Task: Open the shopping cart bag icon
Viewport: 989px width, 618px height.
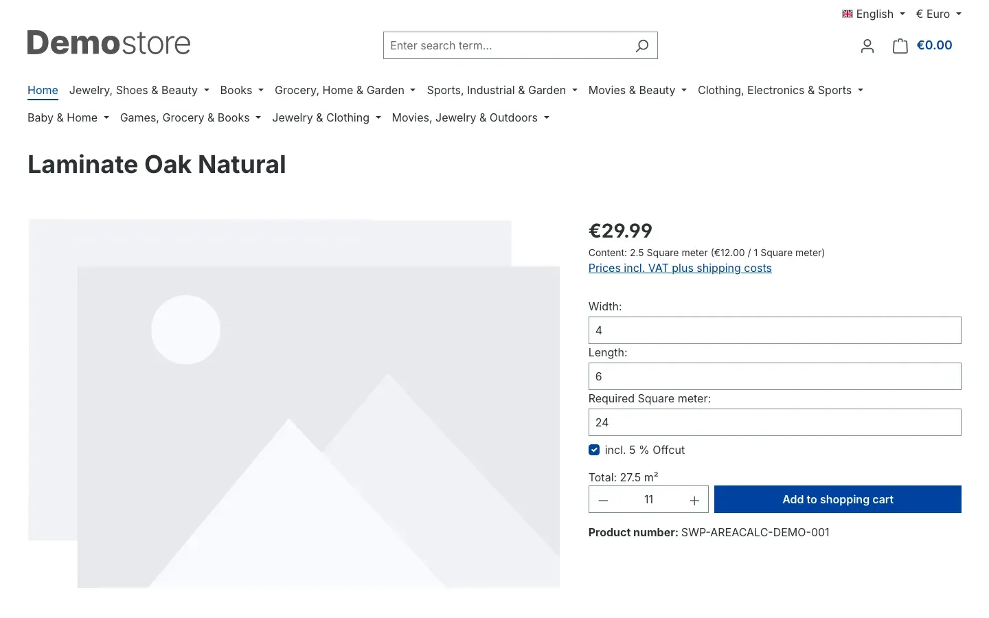Action: coord(900,46)
